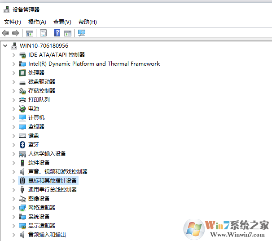272x241 pixels.
Task: Click the keyboard icon for 键盘
Action: click(x=22, y=136)
